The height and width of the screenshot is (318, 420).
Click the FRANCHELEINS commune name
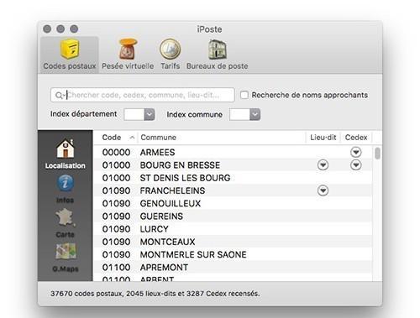172,190
